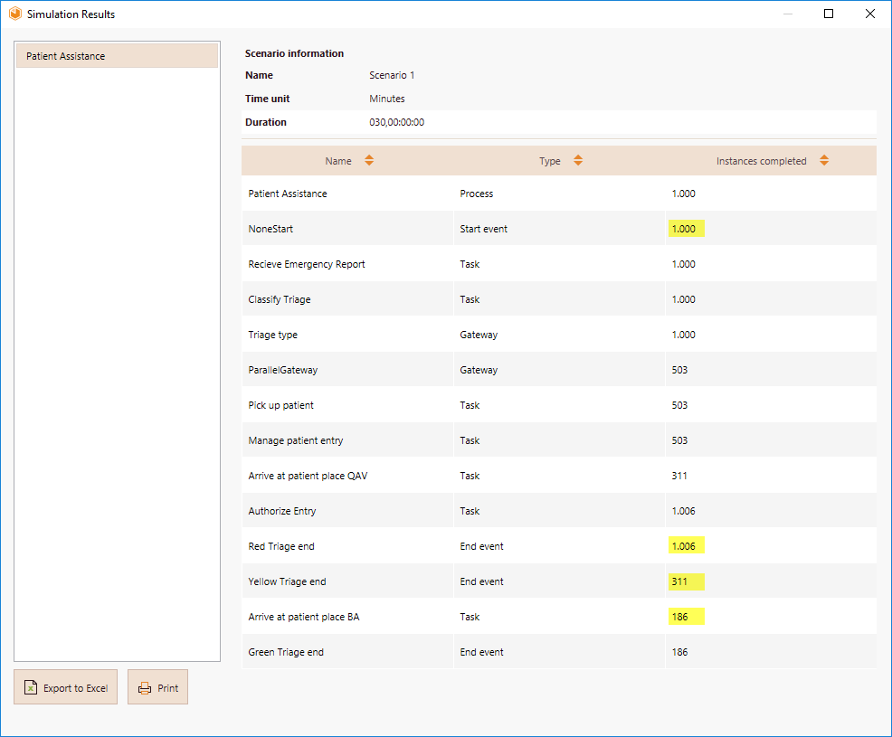892x737 pixels.
Task: Click Scenario 1 name value
Action: coord(392,75)
